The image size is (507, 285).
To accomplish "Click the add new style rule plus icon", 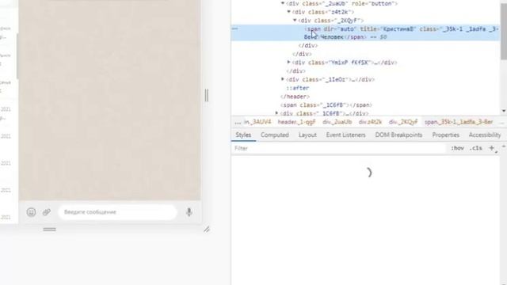I will pos(492,148).
